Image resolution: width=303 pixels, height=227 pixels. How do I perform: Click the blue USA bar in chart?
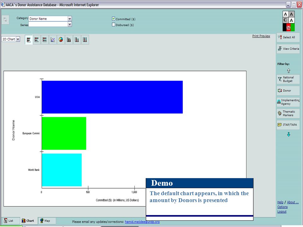[x=112, y=97]
